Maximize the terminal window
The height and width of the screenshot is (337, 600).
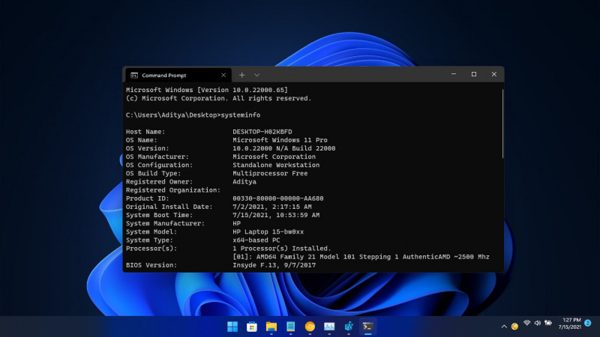tap(474, 74)
